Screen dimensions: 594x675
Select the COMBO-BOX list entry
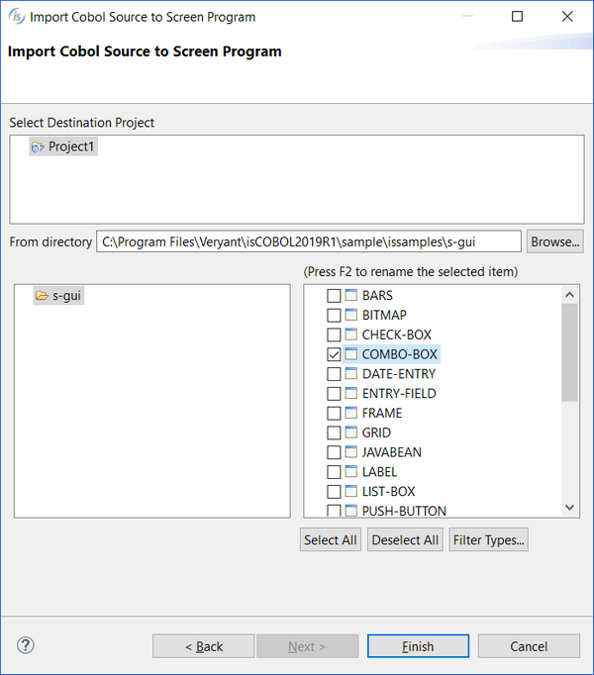(400, 354)
